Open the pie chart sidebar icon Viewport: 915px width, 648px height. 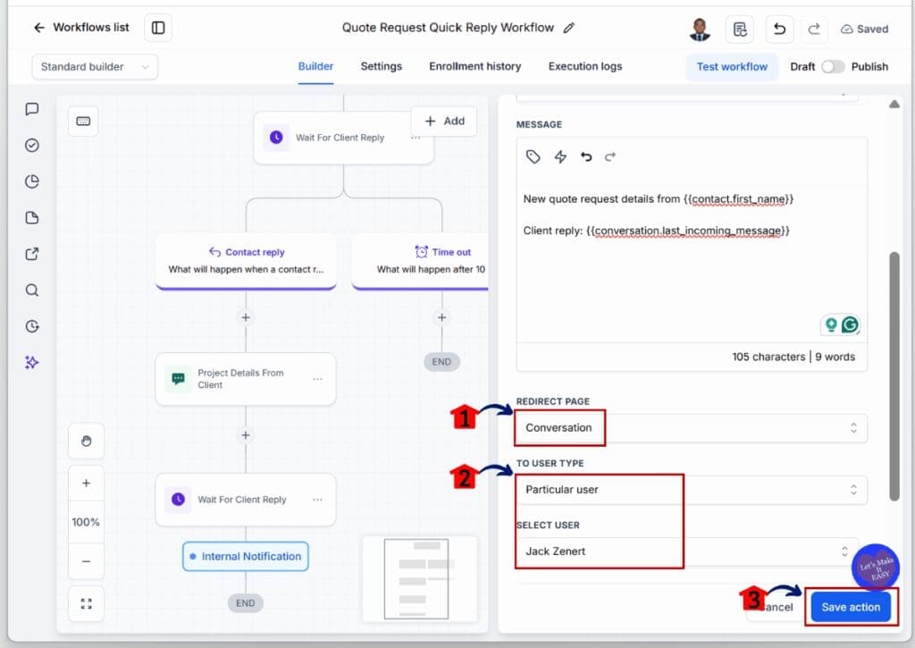point(32,181)
